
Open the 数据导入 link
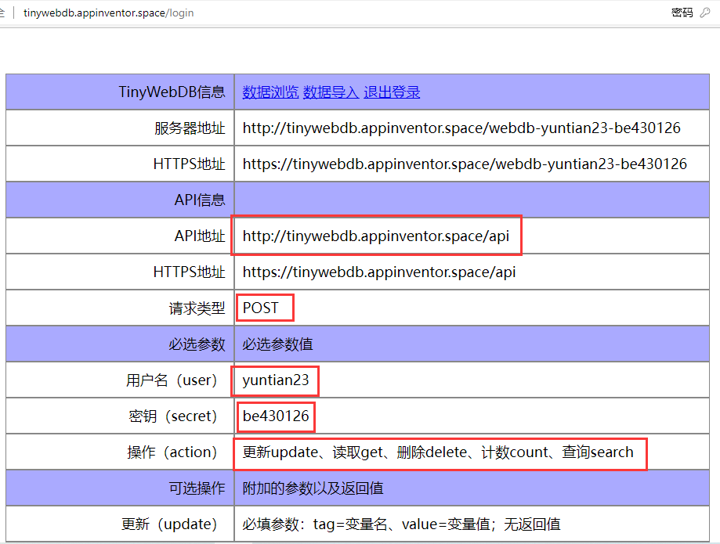pyautogui.click(x=331, y=92)
